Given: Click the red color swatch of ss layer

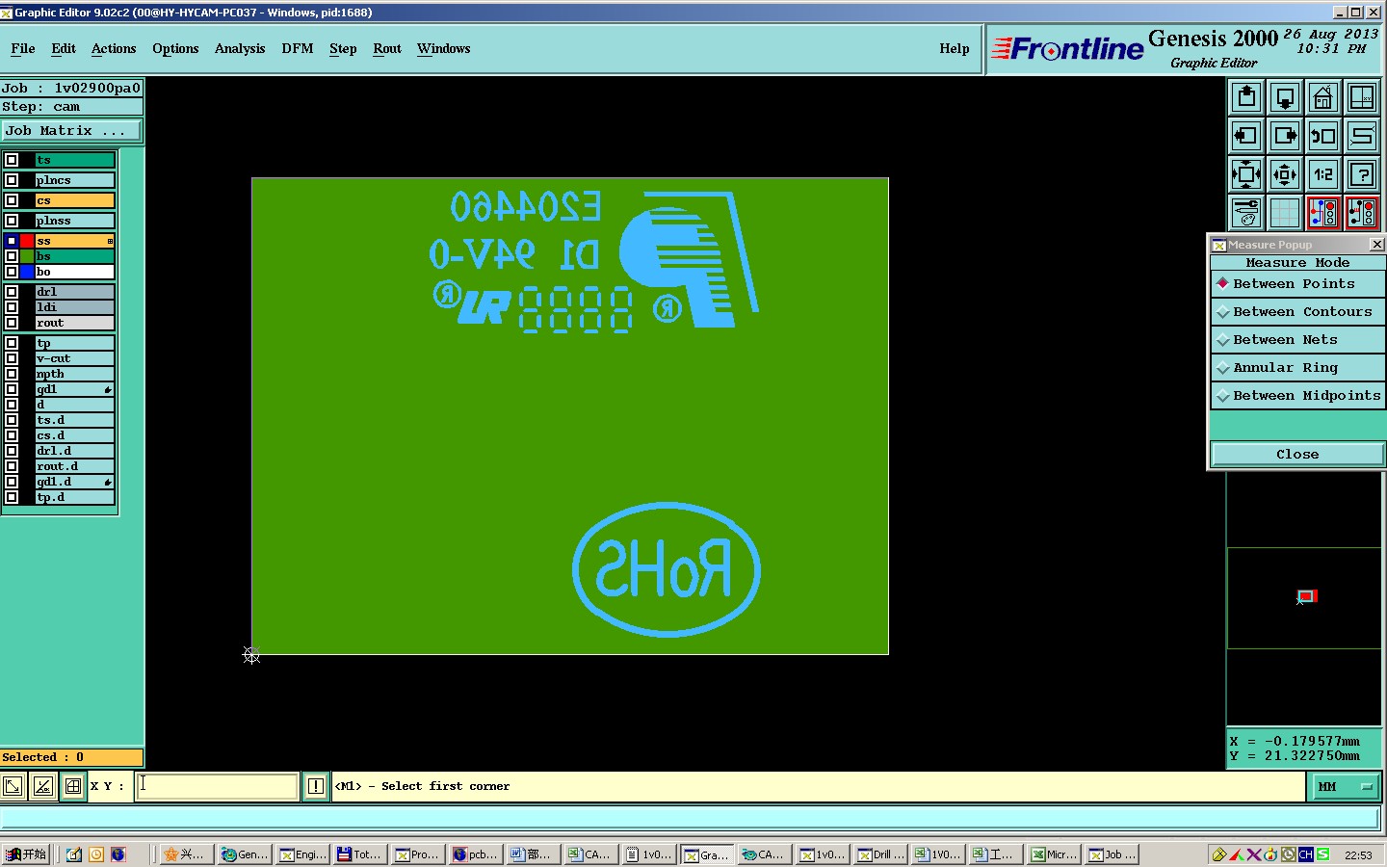Looking at the screenshot, I should pyautogui.click(x=27, y=241).
